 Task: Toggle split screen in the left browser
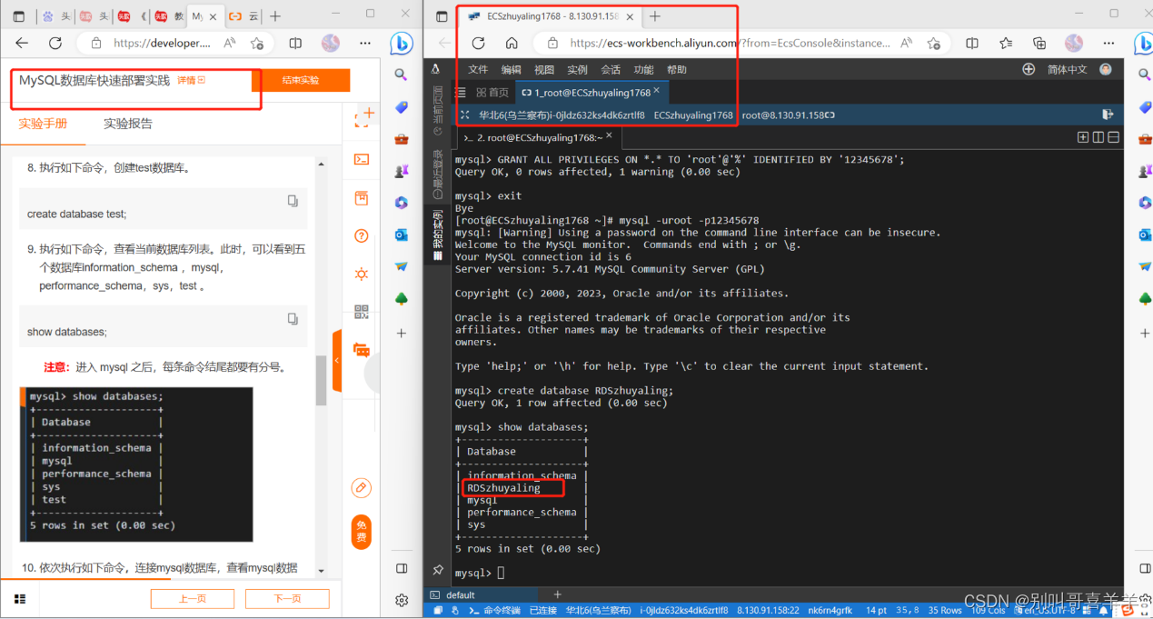coord(295,43)
